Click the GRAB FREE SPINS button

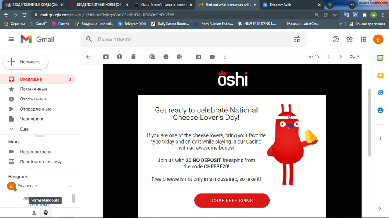point(232,201)
